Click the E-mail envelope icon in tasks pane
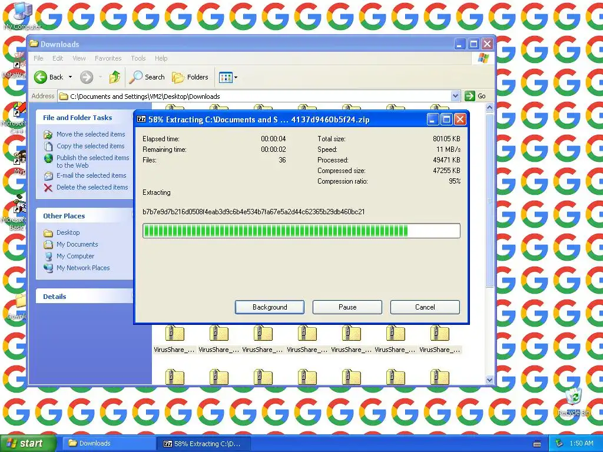The image size is (603, 452). click(x=48, y=175)
